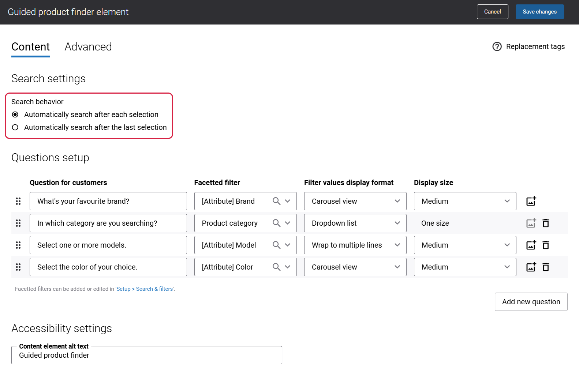Click the One size display size text

point(435,223)
